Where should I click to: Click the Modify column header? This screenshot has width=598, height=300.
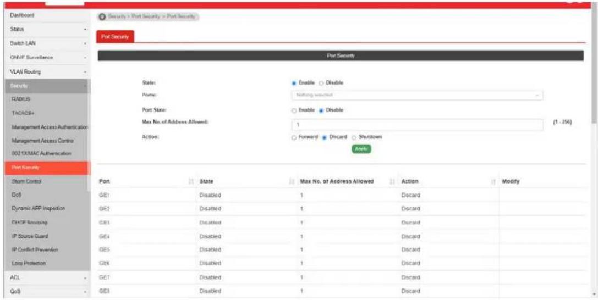click(x=511, y=182)
